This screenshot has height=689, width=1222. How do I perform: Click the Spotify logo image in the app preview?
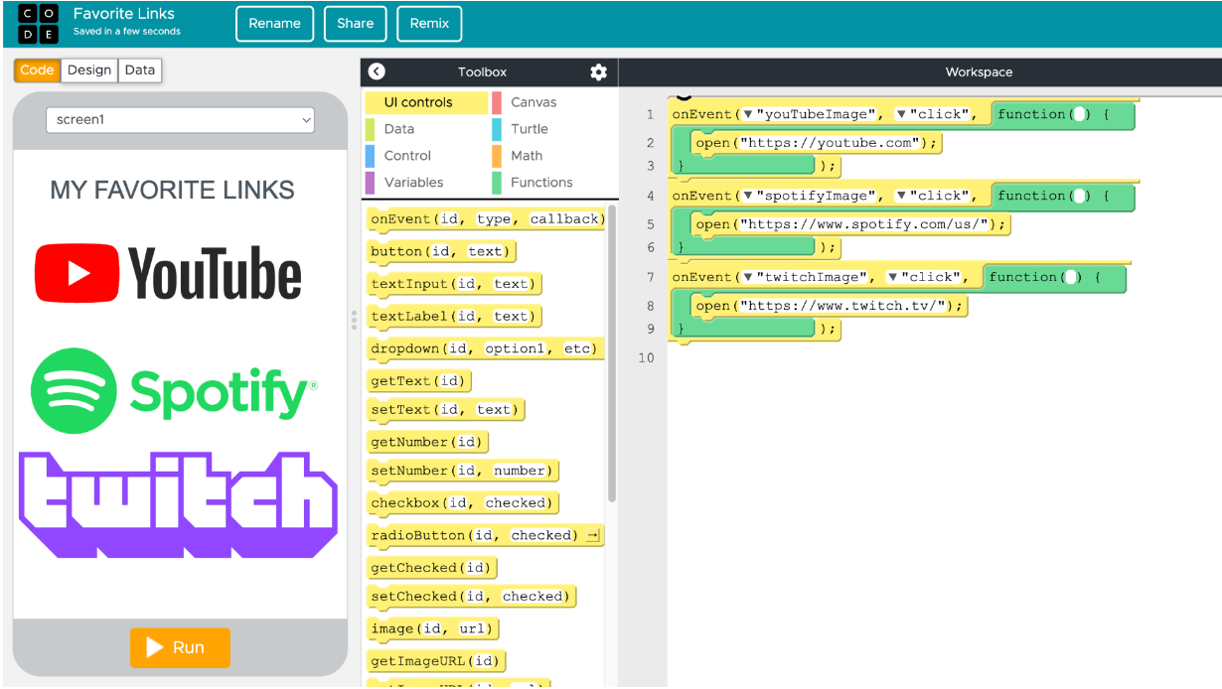pos(174,390)
